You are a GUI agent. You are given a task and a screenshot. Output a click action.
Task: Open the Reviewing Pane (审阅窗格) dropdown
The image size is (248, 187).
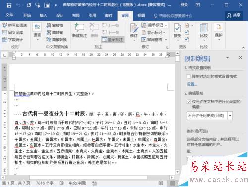click(154, 40)
